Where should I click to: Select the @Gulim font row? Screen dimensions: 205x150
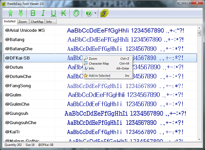coord(100,95)
